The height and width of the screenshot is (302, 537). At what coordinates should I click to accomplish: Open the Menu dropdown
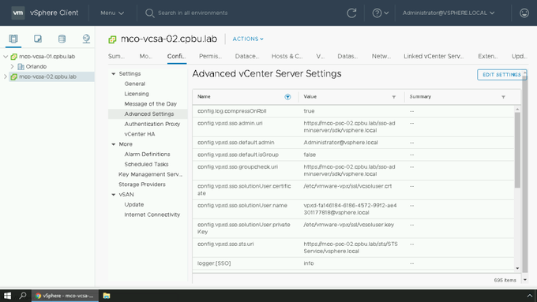[112, 13]
